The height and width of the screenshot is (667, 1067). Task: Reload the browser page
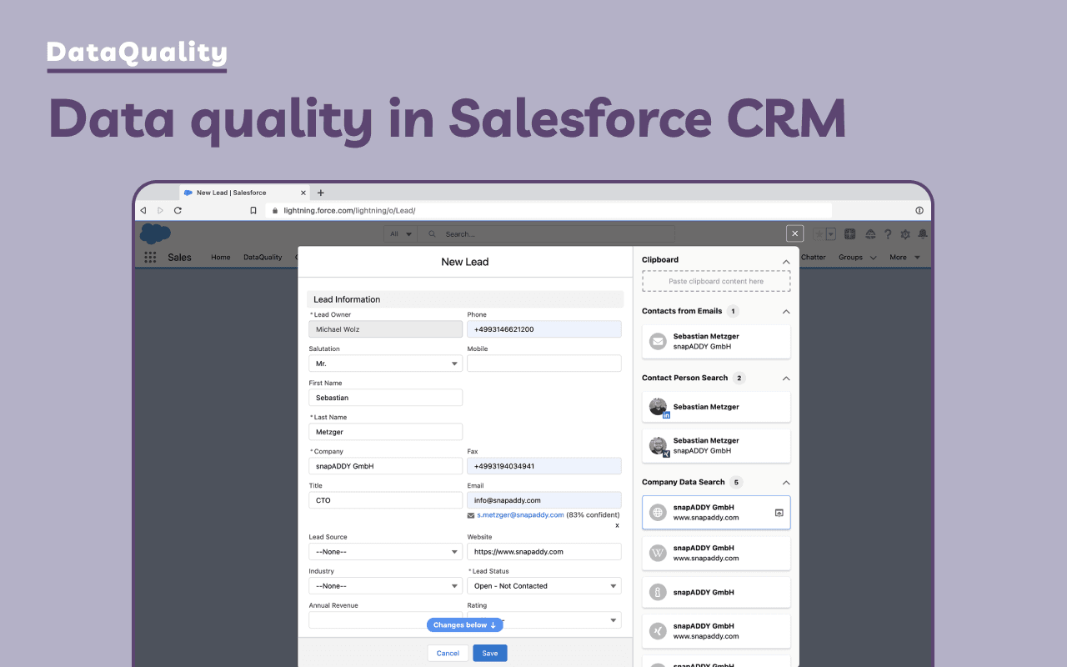click(178, 211)
